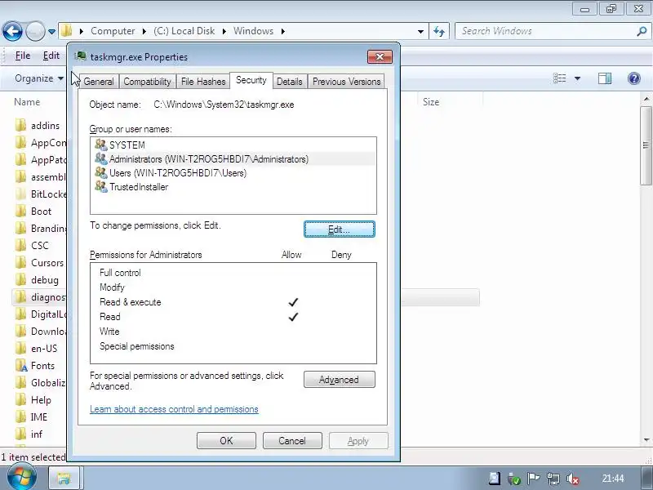653x490 pixels.
Task: Click the change view icon
Action: (559, 78)
